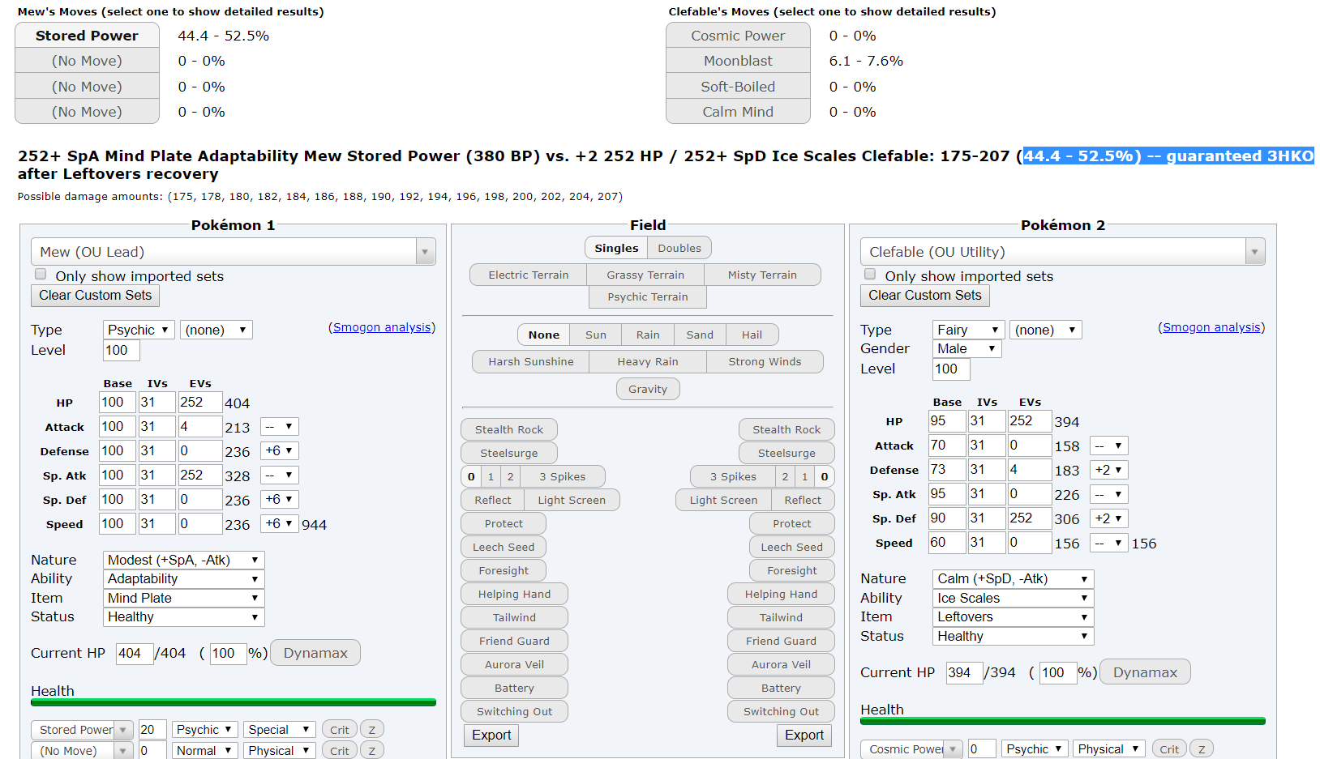Open Clefable's Fairy type dropdown
Image resolution: width=1320 pixels, height=759 pixels.
(x=969, y=330)
